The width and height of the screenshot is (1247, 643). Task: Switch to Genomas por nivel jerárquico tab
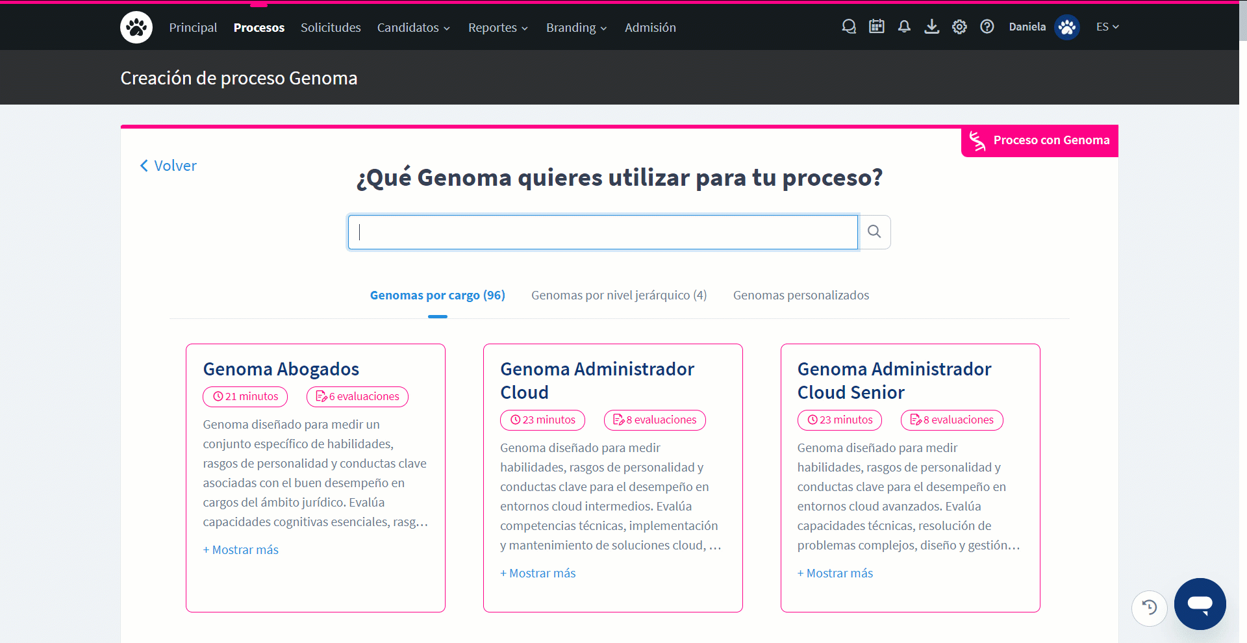[x=619, y=295]
